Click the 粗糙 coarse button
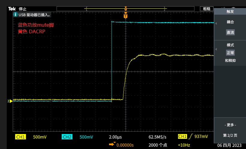 207,9
